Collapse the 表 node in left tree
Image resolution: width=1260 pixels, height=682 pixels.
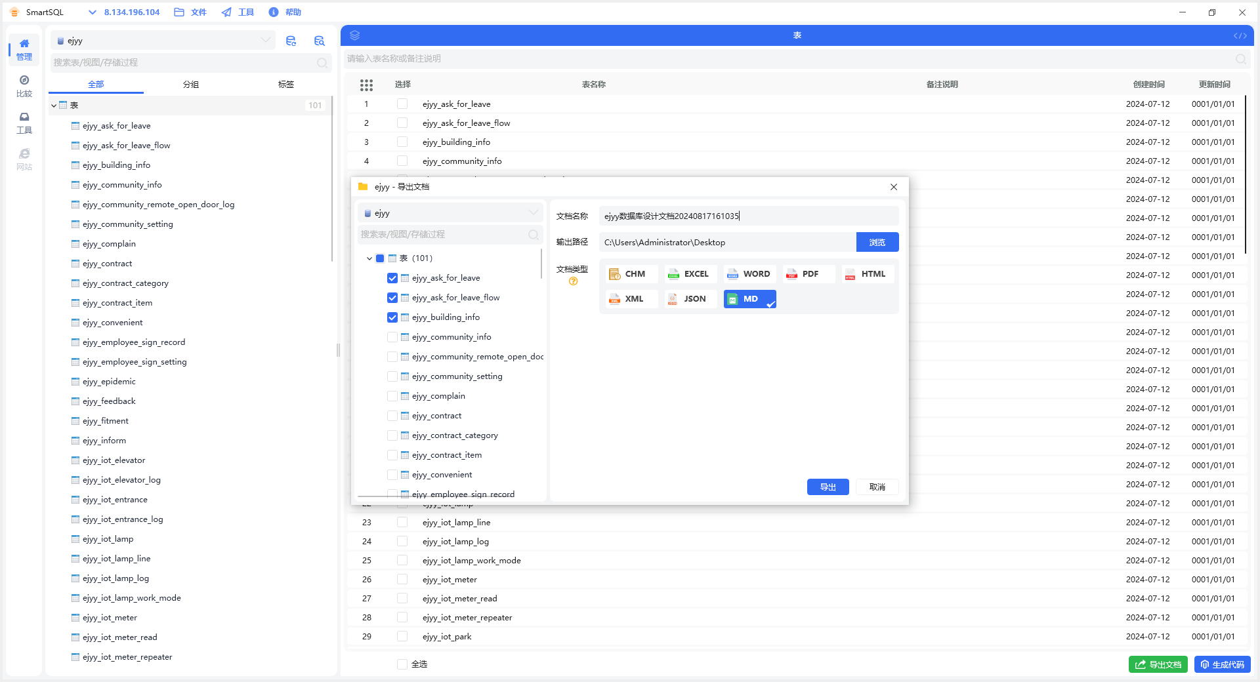click(54, 106)
